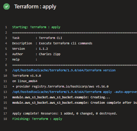137x131 pixels.
Task: Click the terraform version command line
Action: (64, 70)
